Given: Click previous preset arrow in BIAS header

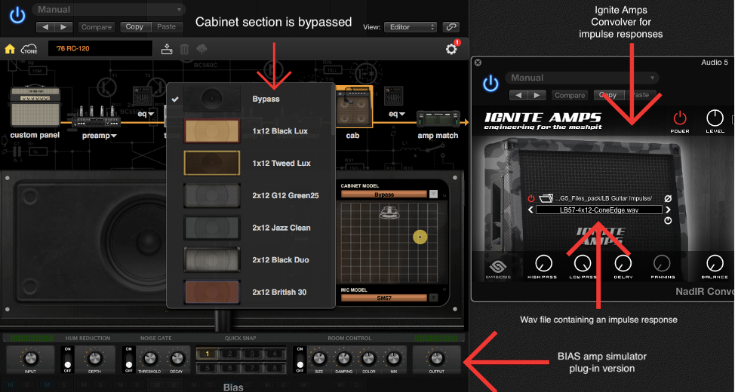Looking at the screenshot, I should 45,27.
